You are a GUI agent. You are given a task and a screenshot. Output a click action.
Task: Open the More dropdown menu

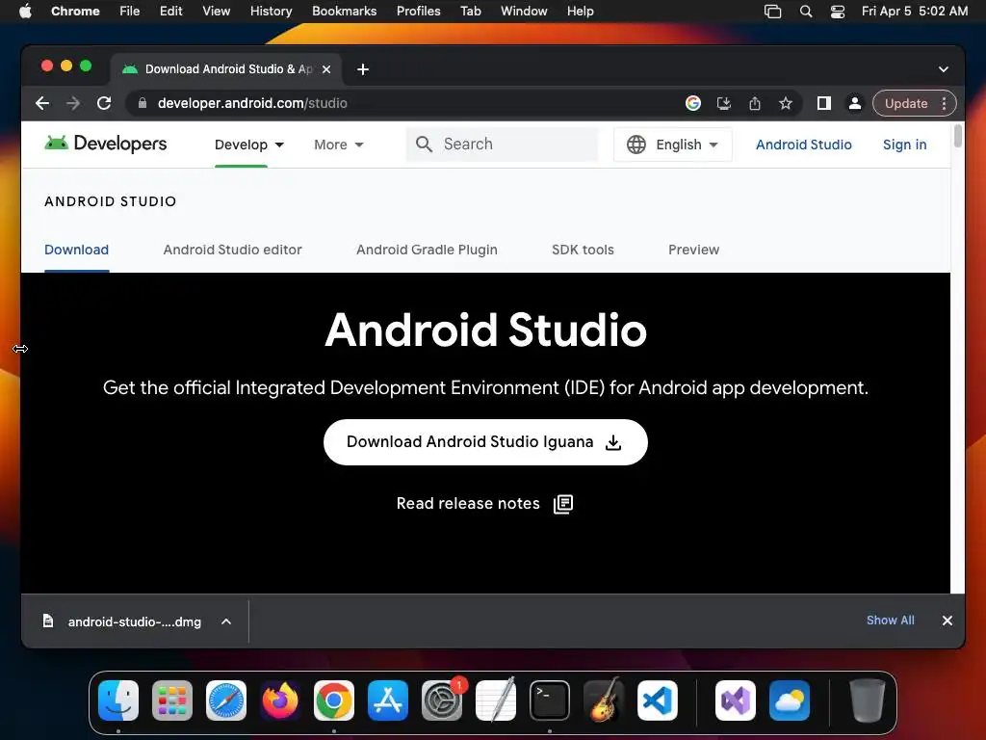[x=338, y=145]
